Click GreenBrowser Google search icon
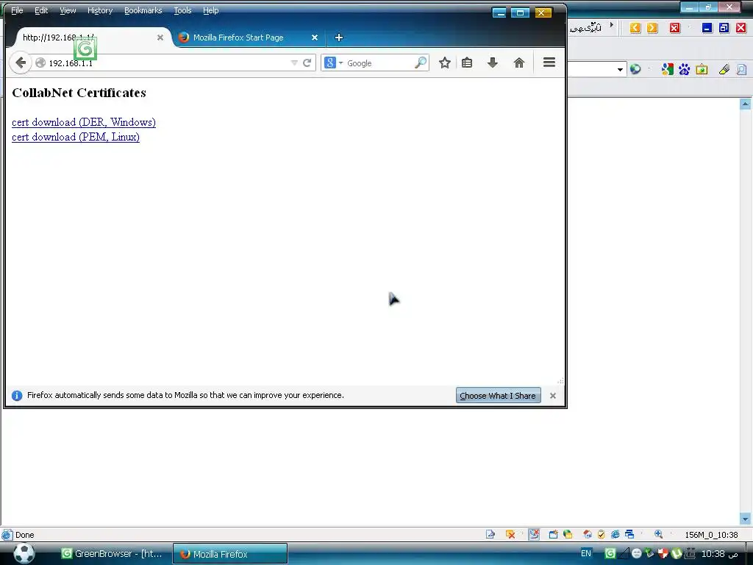 (667, 69)
